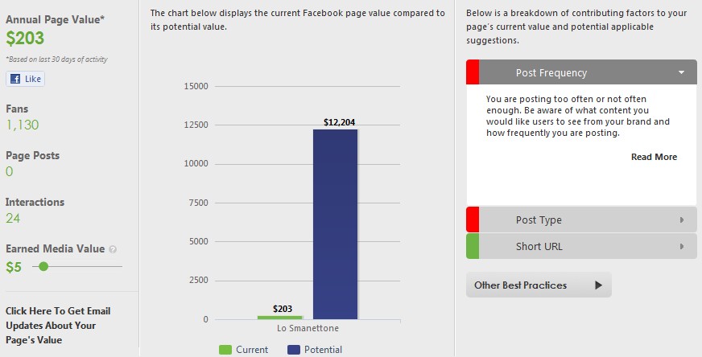Click the blue Potential value bar
This screenshot has width=702, height=357.
(x=335, y=225)
